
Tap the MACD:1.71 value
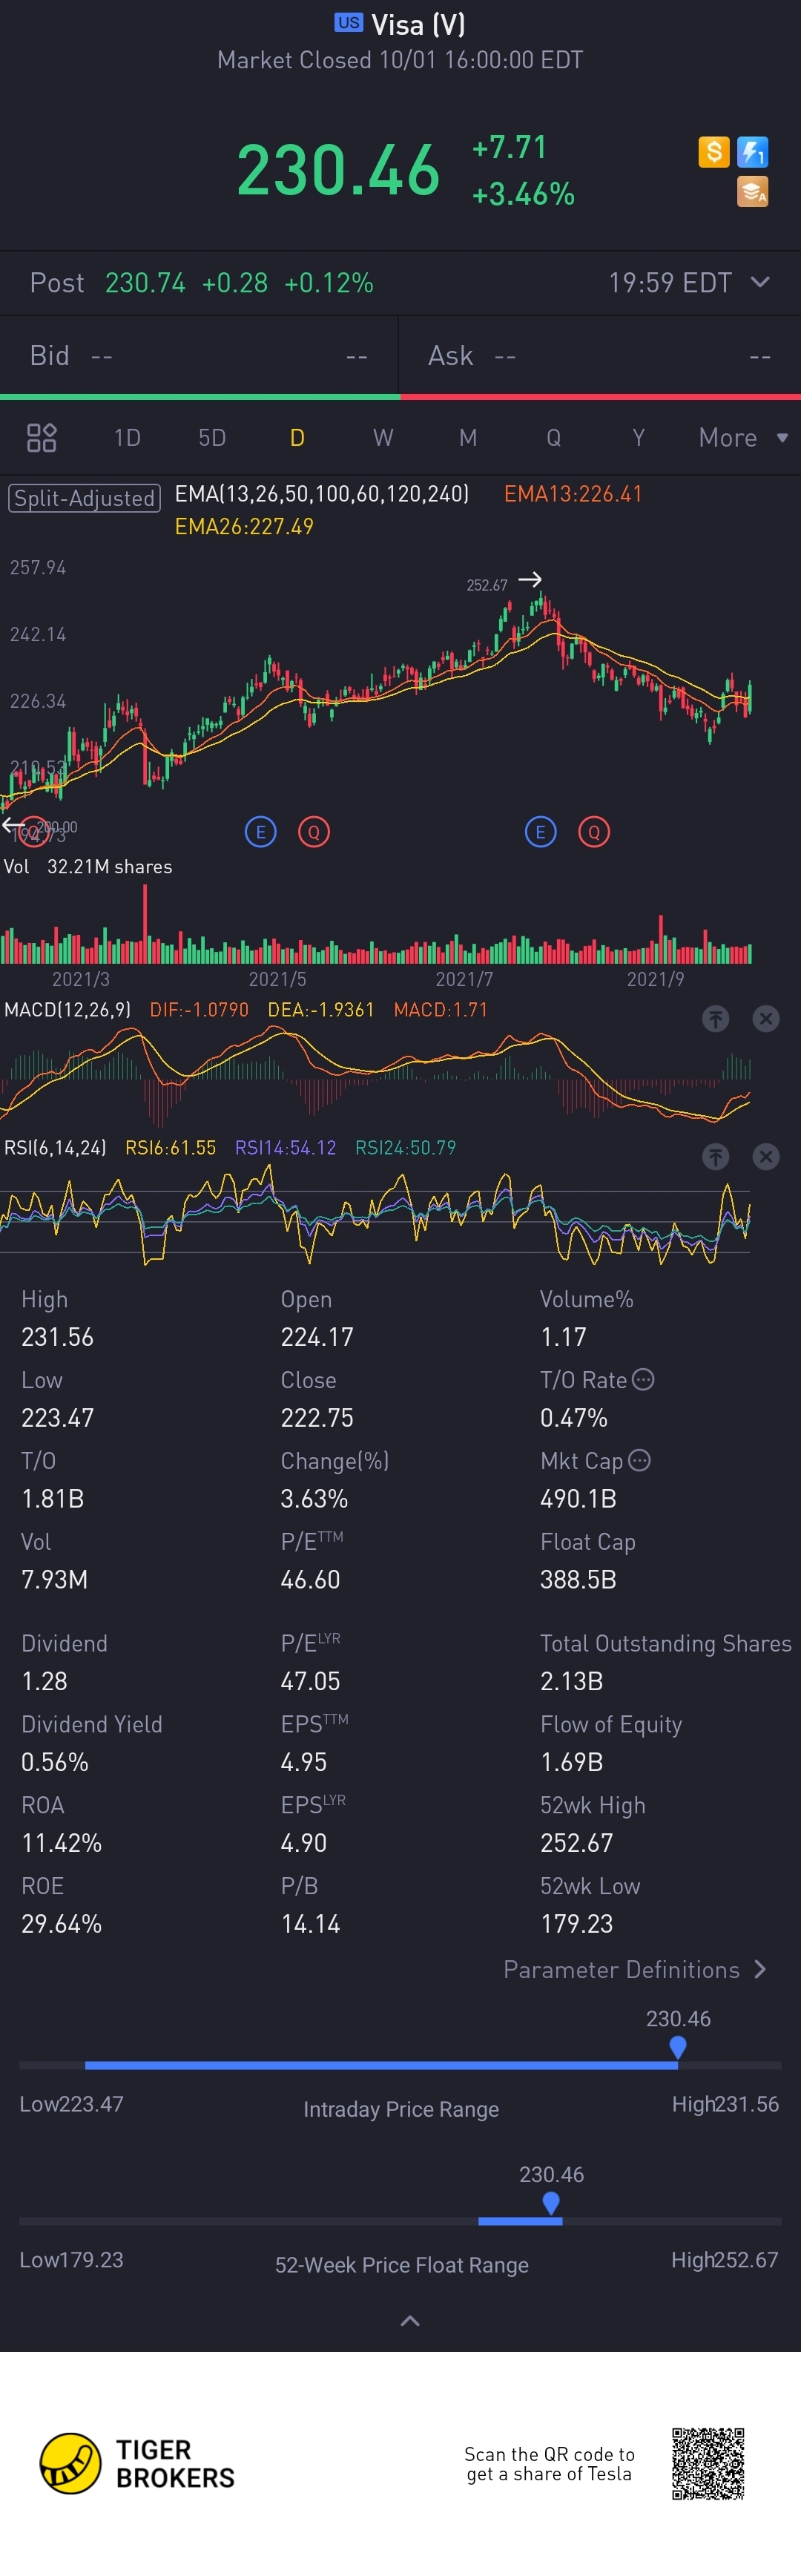pyautogui.click(x=440, y=1009)
